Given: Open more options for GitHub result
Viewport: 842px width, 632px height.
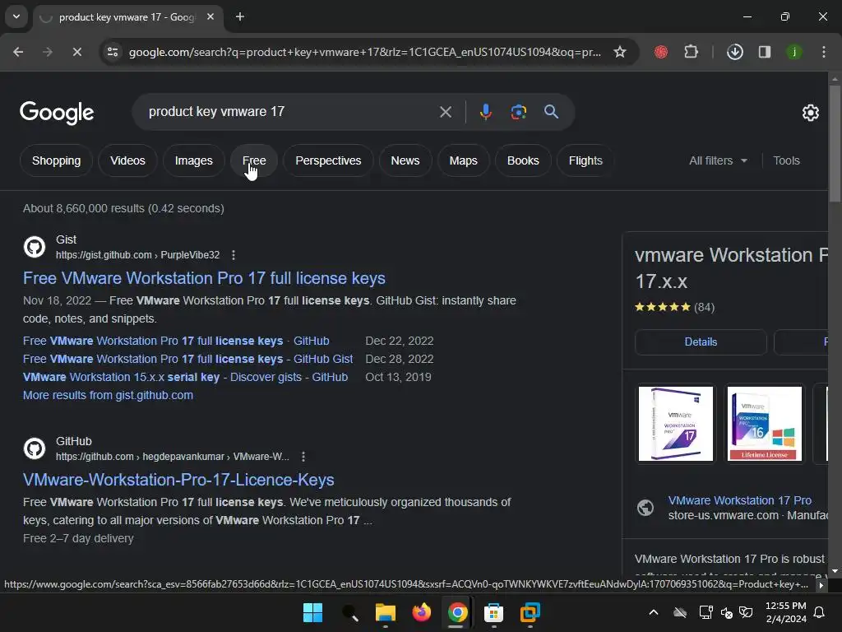Looking at the screenshot, I should coord(303,457).
